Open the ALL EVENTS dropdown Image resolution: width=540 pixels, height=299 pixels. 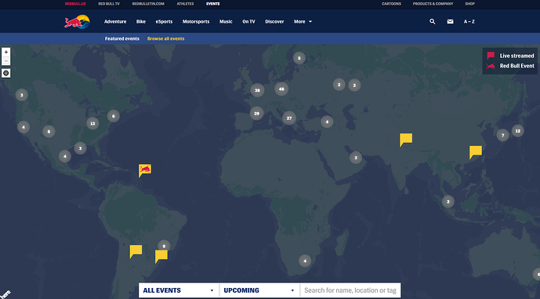(179, 290)
